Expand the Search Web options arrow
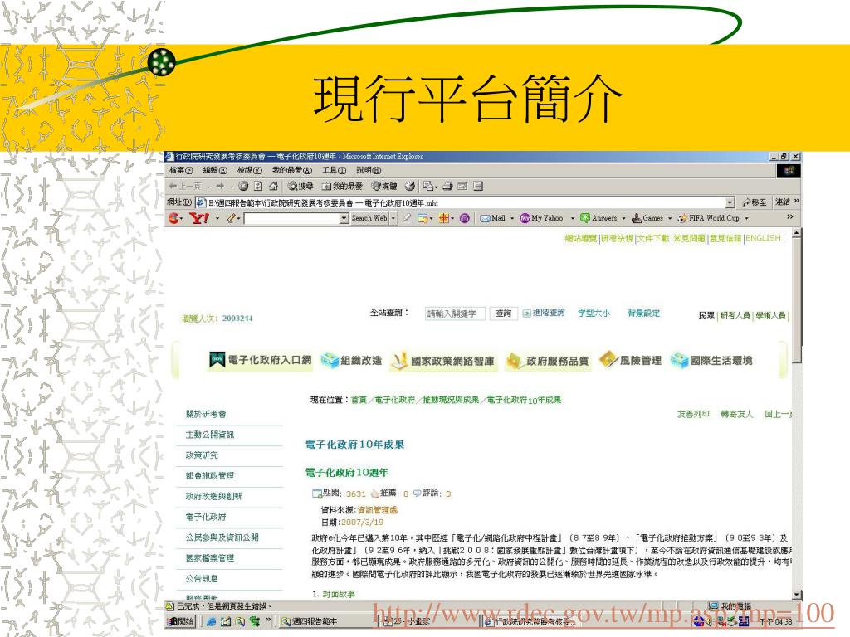Screen dimensions: 850x637 click(393, 218)
